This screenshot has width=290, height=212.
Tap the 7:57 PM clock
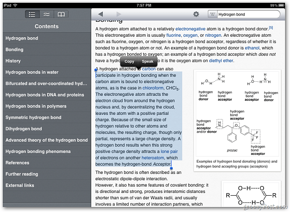[x=144, y=5]
